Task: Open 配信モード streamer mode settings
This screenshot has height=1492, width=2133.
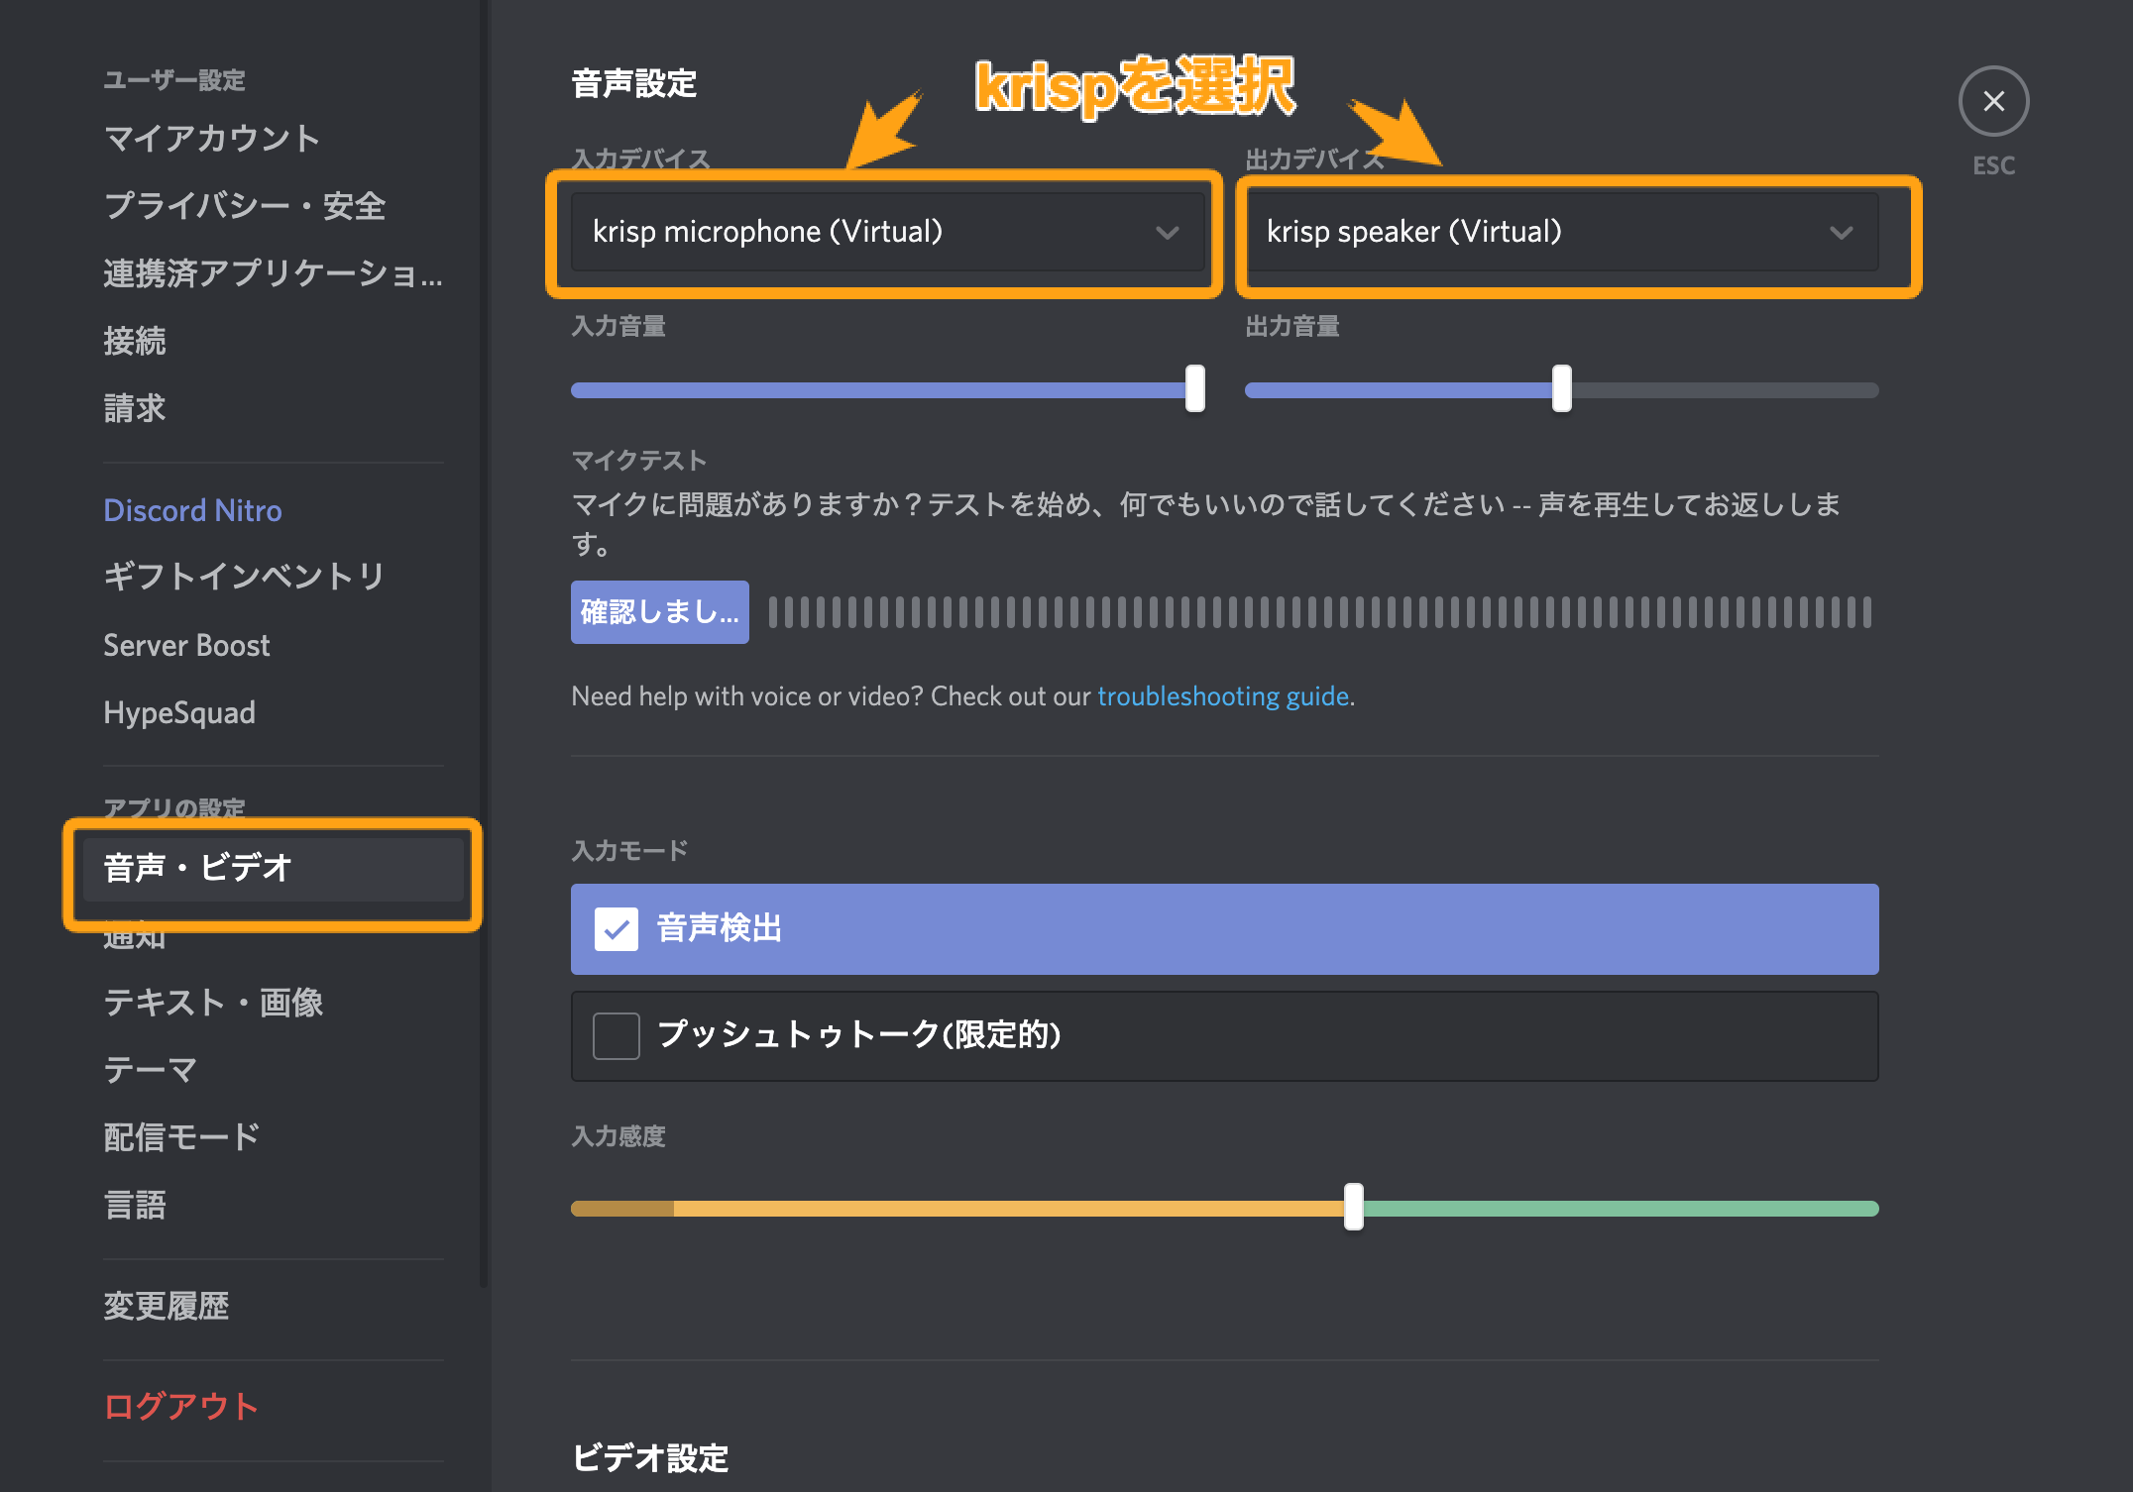Action: pyautogui.click(x=182, y=1137)
